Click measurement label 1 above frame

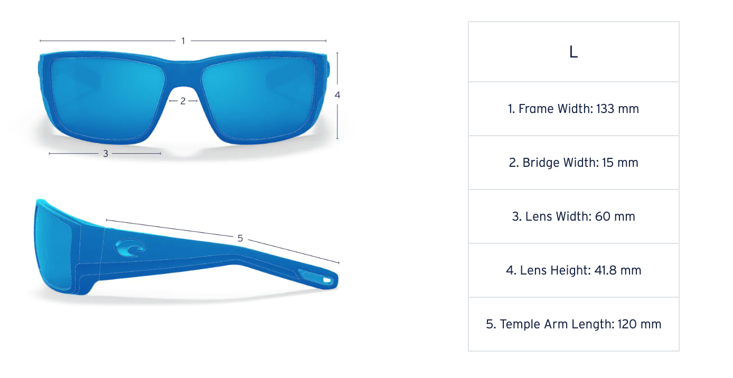pos(183,41)
